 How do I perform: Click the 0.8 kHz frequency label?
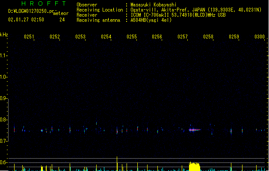tap(3, 120)
